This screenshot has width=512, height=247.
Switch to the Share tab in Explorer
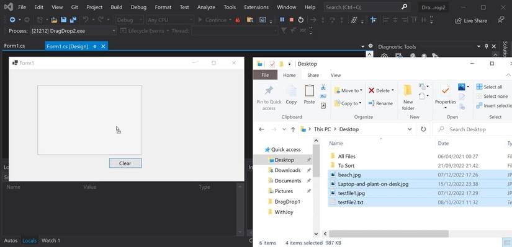click(x=313, y=76)
